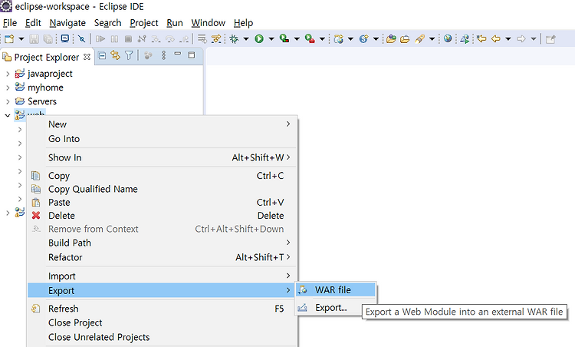Close the Project Explorer tab
Screen dimensions: 575x347
coord(87,57)
